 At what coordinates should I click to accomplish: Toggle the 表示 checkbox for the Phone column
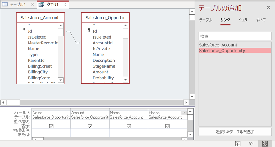(x=168, y=126)
